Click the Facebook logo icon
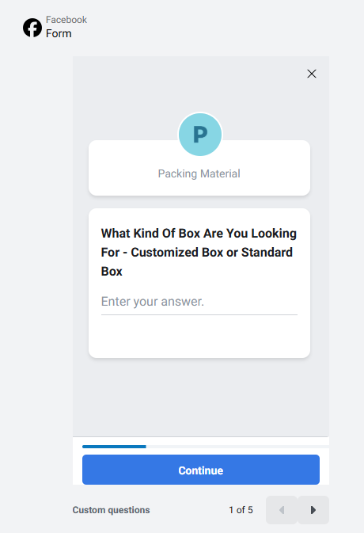The width and height of the screenshot is (364, 533). pos(32,28)
